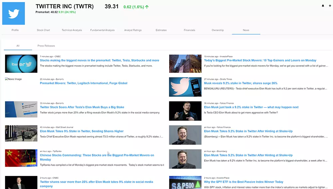
Task: Open 'Why the SPY ETF is the Best' article
Action: [244, 182]
